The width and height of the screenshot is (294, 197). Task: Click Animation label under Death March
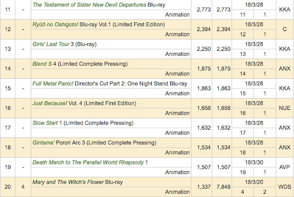tap(177, 172)
